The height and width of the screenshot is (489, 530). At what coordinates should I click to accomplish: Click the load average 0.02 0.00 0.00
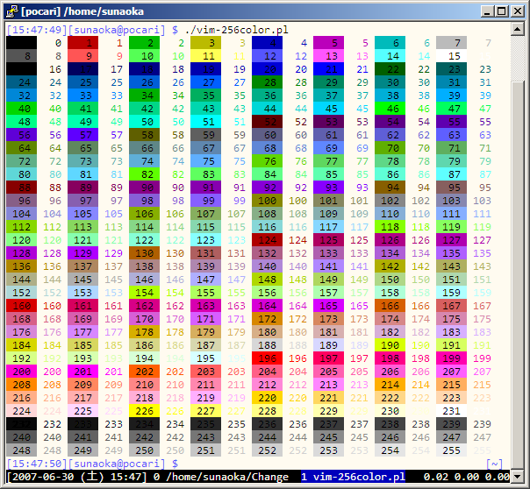click(x=467, y=477)
